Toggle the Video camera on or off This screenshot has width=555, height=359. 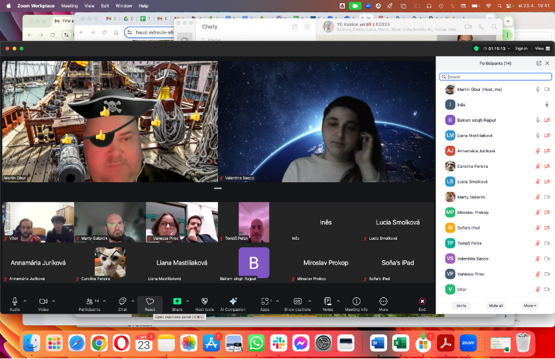(x=43, y=301)
